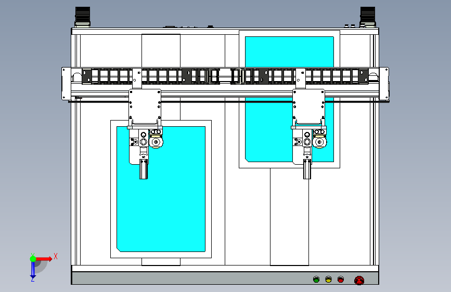451x292 pixels.
Task: Select the top-right signal tower light
Action: coord(368,17)
